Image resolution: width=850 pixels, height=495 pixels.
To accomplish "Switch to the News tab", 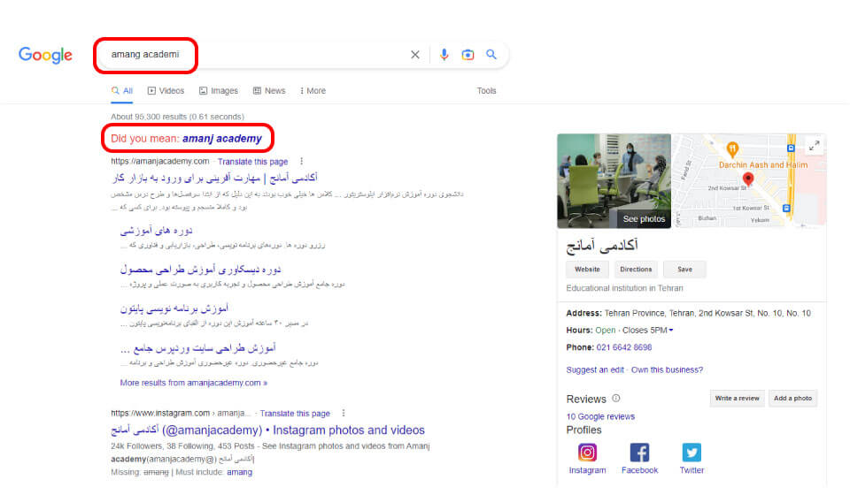I will 269,91.
